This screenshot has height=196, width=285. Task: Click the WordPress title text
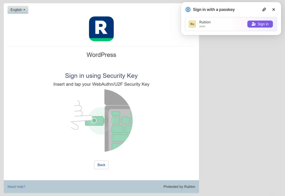click(x=101, y=55)
